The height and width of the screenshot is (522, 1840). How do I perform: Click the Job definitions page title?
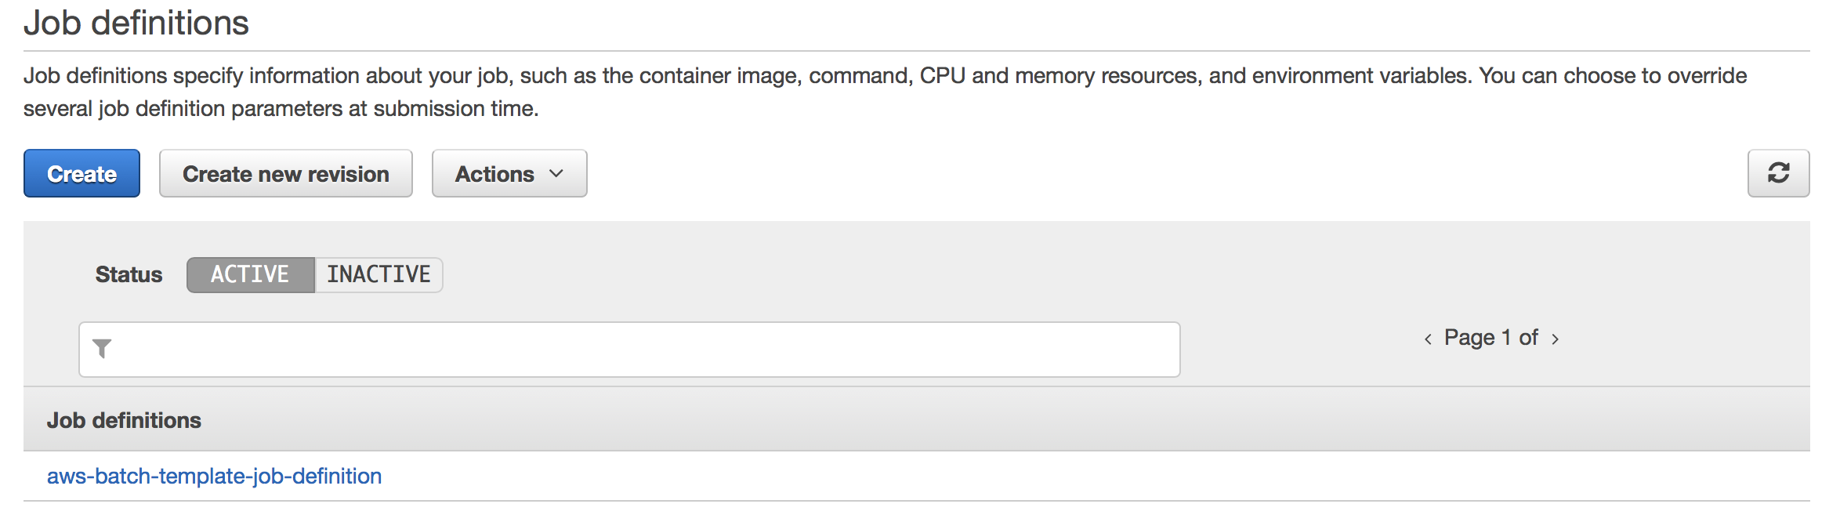(136, 22)
